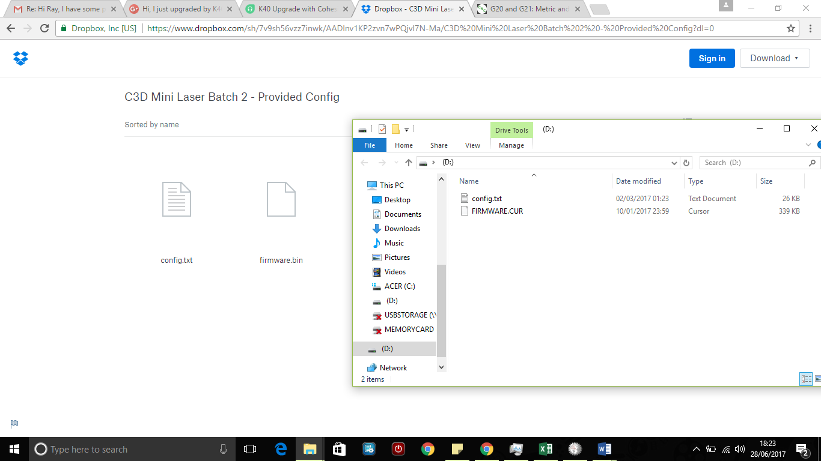Viewport: 821px width, 461px height.
Task: Select USBSTORAGE network drive in navigation pane
Action: coord(404,315)
